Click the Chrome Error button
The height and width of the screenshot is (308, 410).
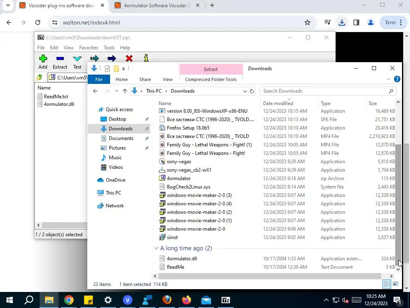click(394, 22)
